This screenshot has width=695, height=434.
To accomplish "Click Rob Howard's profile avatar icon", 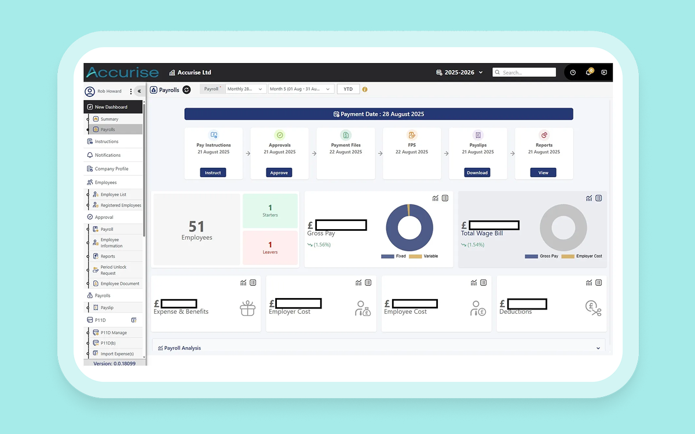I will pyautogui.click(x=90, y=91).
